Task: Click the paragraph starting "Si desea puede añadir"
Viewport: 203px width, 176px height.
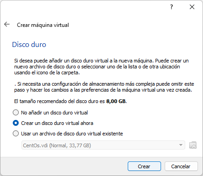Action: pos(101,67)
